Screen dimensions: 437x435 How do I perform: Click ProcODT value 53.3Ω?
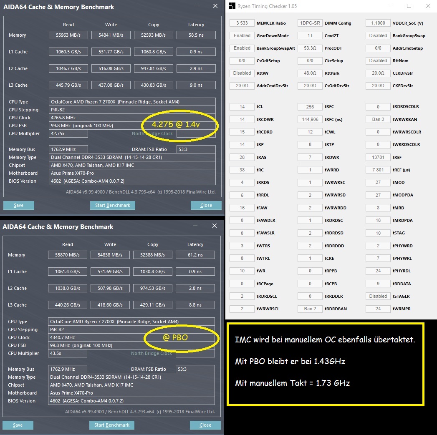coord(310,48)
